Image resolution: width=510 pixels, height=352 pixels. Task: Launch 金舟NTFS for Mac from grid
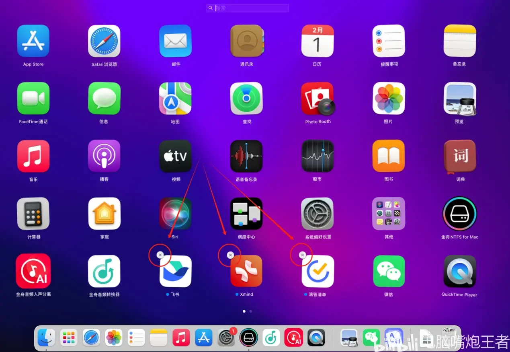click(x=460, y=214)
